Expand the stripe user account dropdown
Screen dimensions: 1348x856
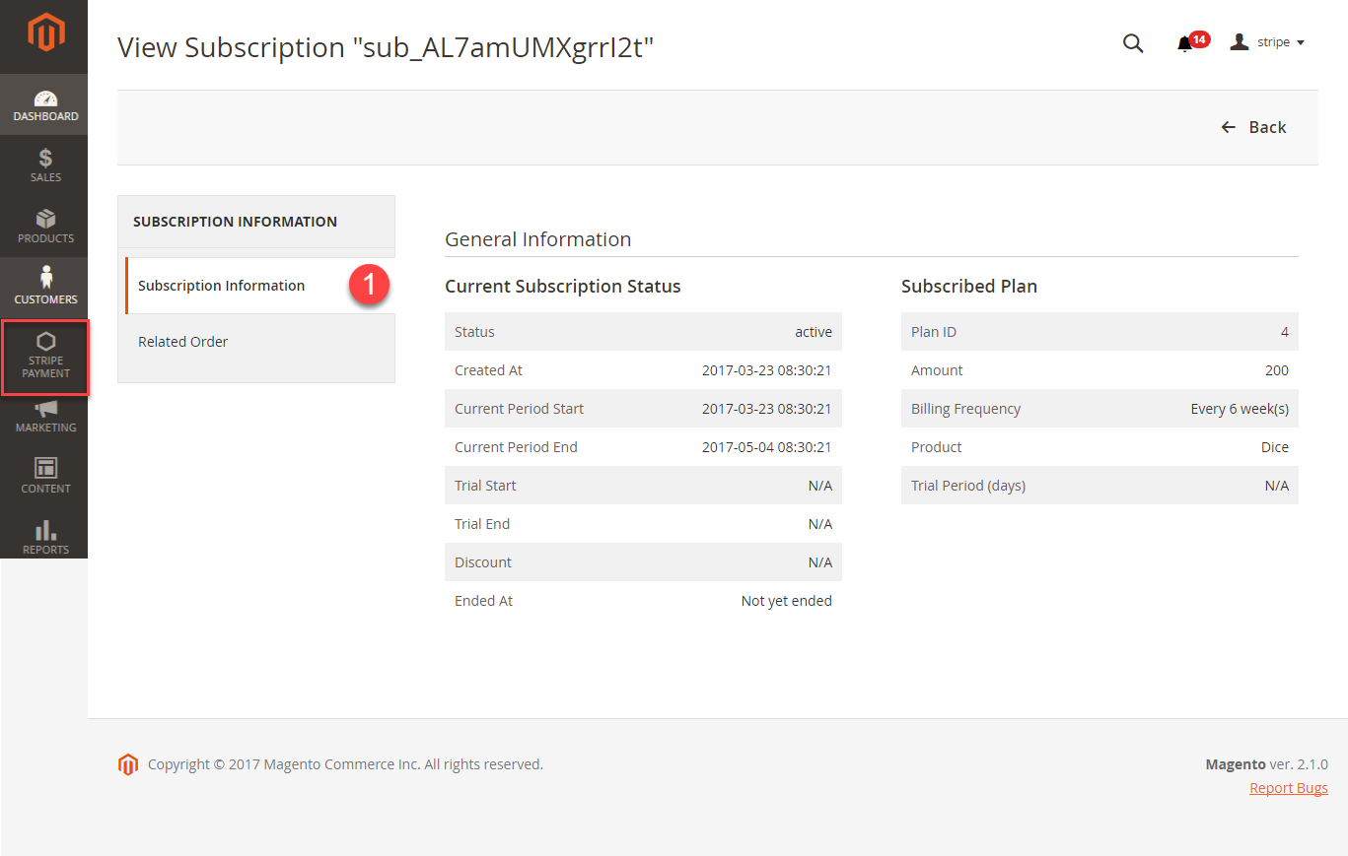(x=1268, y=42)
